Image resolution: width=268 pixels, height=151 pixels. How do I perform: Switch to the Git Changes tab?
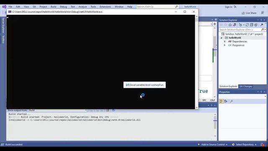[x=246, y=86]
